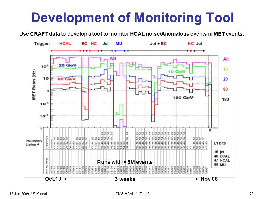Click the slide page number "23"
265x199 pixels.
(252, 194)
